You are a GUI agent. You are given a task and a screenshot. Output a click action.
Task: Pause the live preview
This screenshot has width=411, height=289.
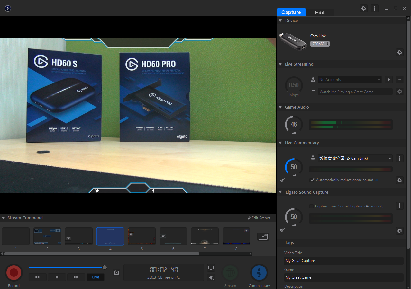point(57,277)
